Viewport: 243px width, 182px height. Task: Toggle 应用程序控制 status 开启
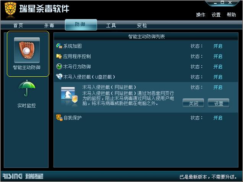218,56
